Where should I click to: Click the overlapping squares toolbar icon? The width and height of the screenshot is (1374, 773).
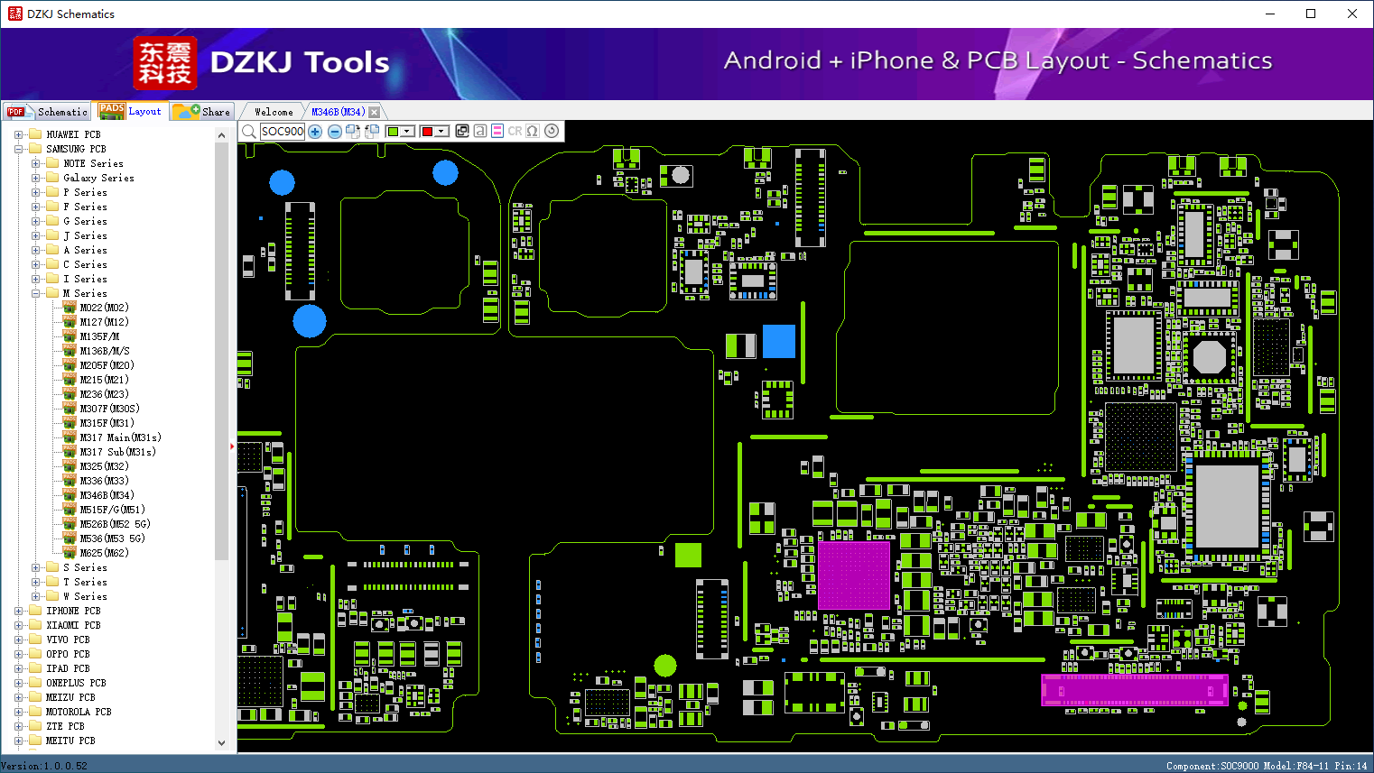(x=462, y=131)
